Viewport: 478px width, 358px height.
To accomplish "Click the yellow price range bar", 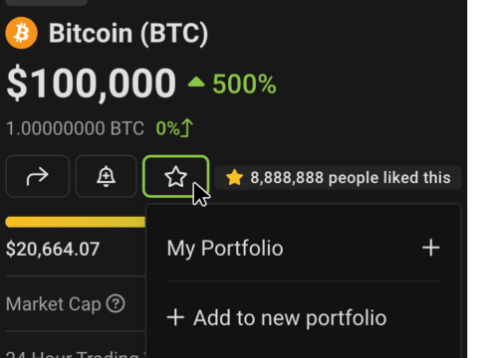I will (76, 222).
